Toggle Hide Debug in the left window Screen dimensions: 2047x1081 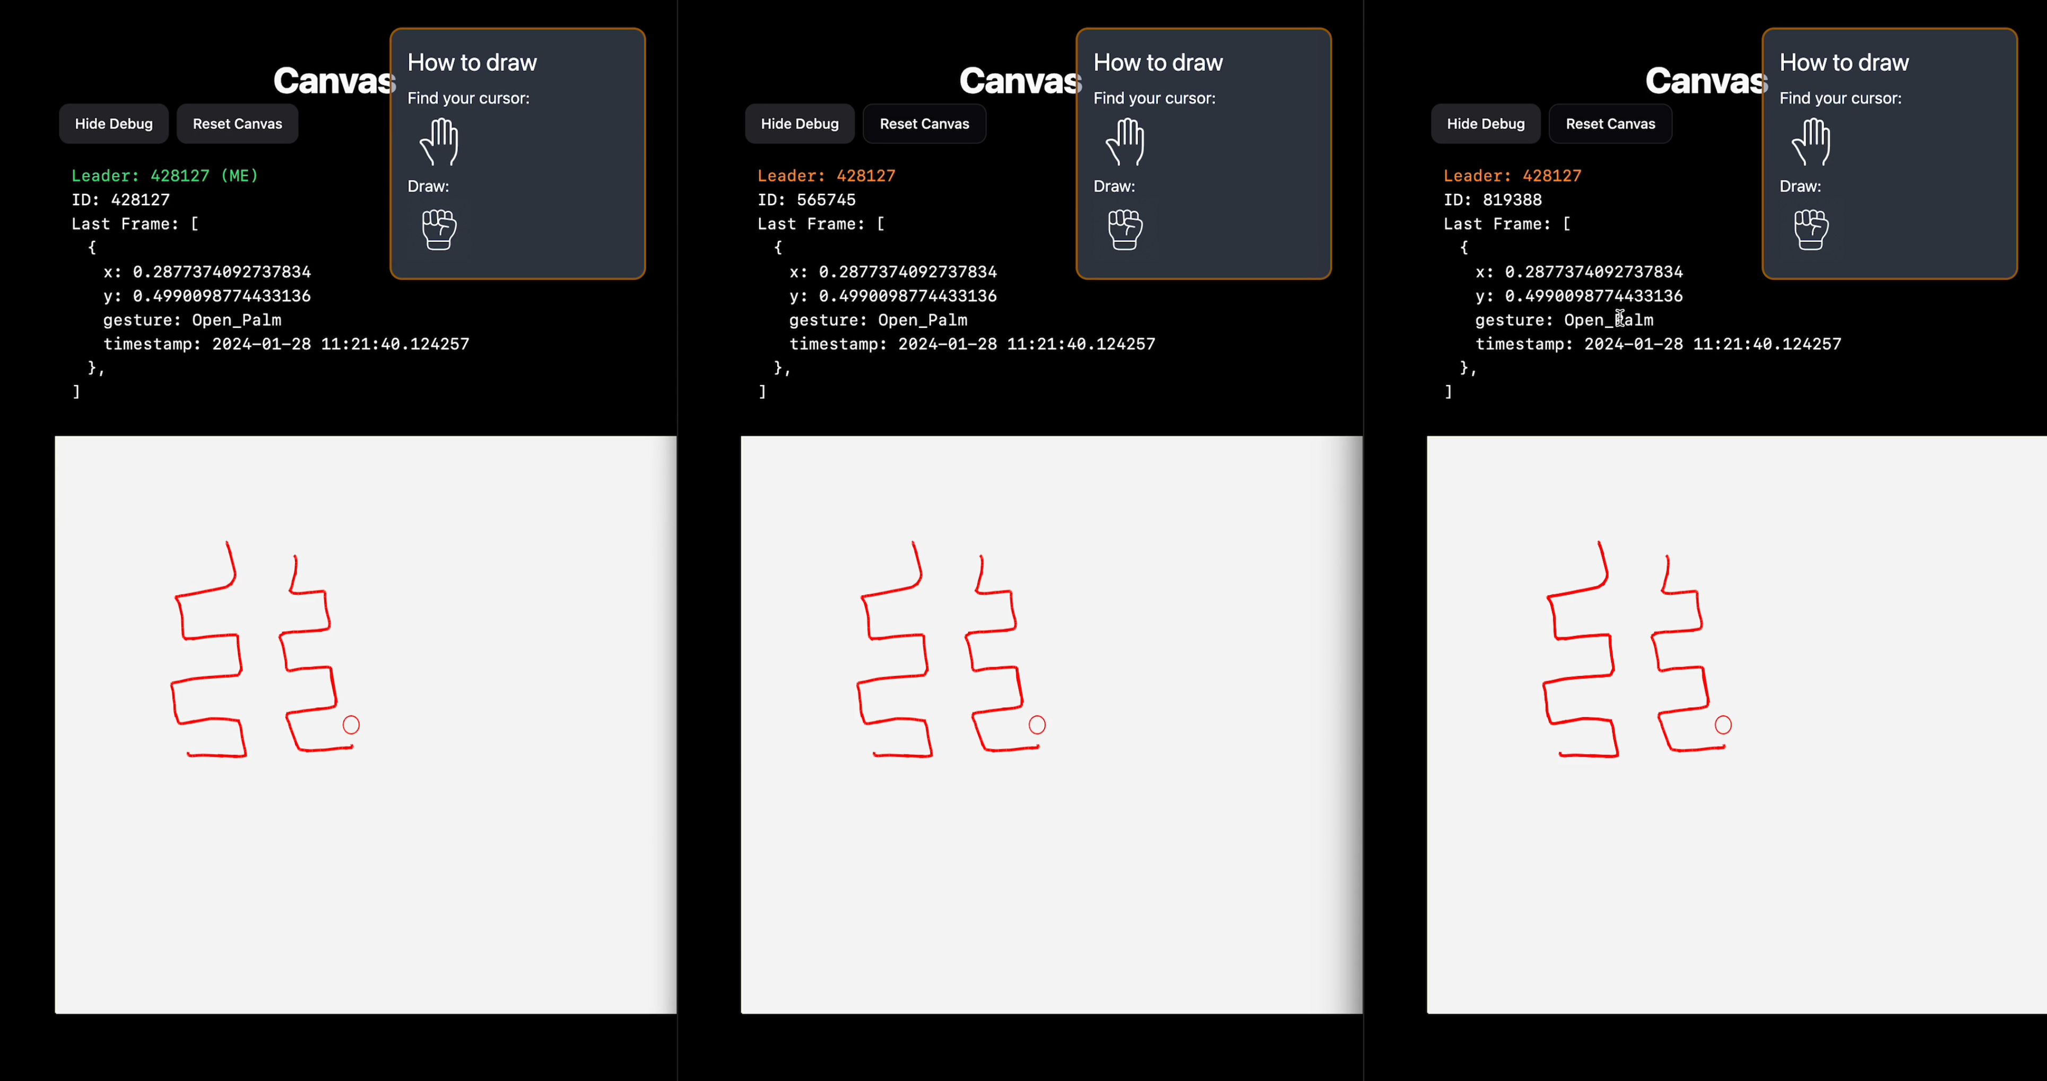[x=114, y=124]
